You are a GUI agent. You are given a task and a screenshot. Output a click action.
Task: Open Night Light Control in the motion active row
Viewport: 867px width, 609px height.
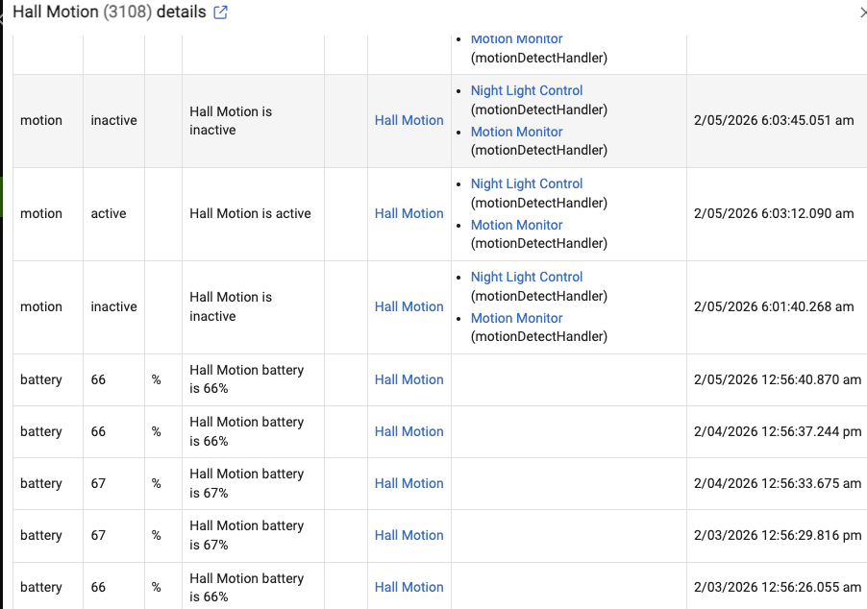click(526, 183)
